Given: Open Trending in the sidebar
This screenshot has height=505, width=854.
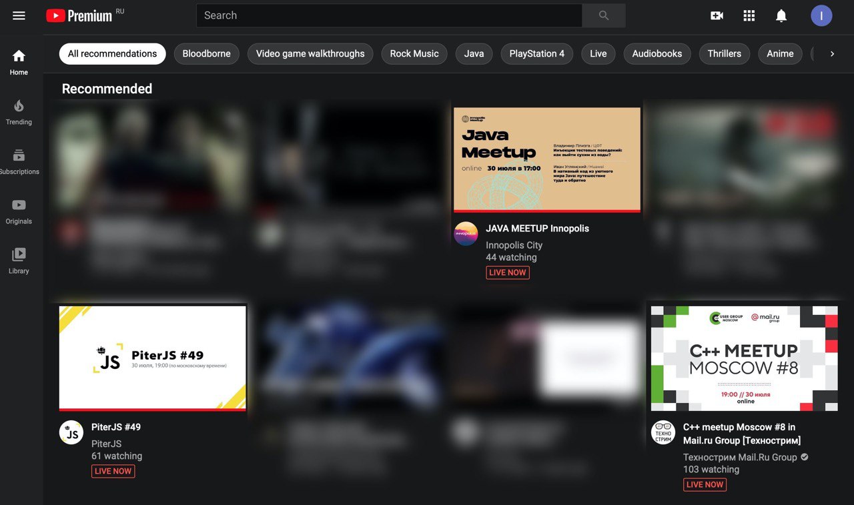Looking at the screenshot, I should point(19,112).
